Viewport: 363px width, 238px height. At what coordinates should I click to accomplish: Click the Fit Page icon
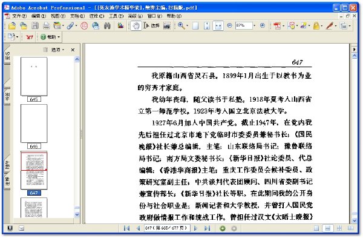(207, 25)
